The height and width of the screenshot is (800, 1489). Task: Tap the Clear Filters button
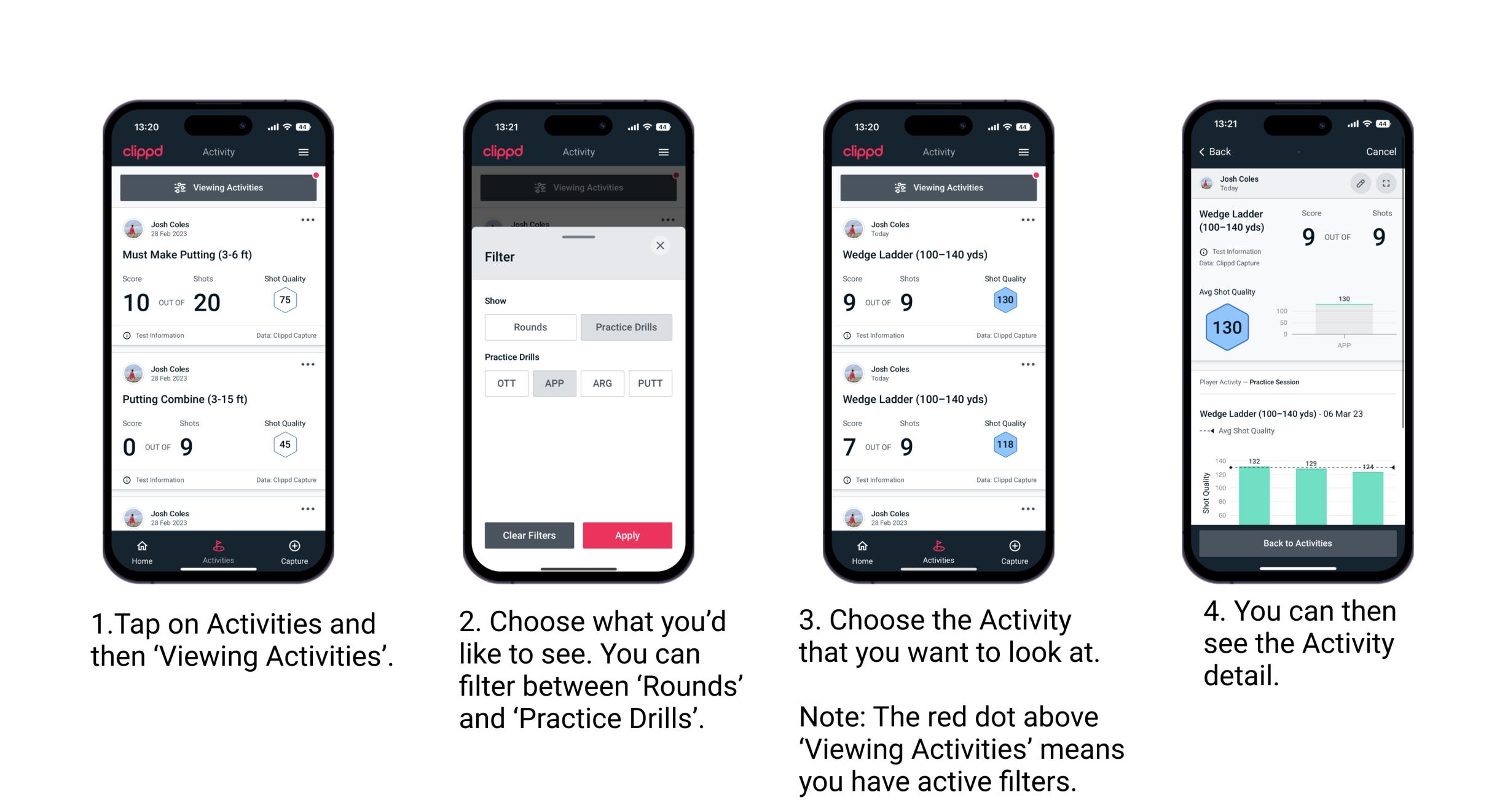click(x=530, y=535)
